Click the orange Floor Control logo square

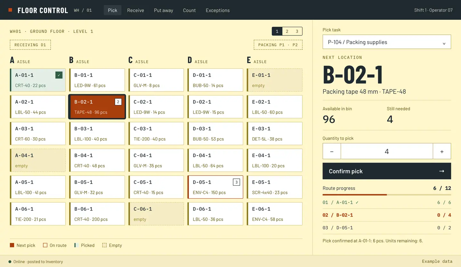10,10
